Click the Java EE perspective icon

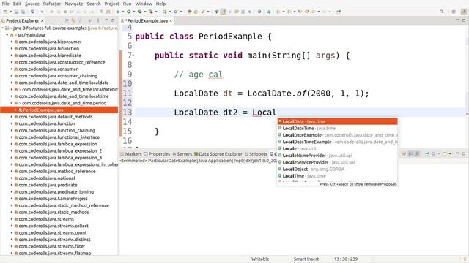click(x=464, y=12)
